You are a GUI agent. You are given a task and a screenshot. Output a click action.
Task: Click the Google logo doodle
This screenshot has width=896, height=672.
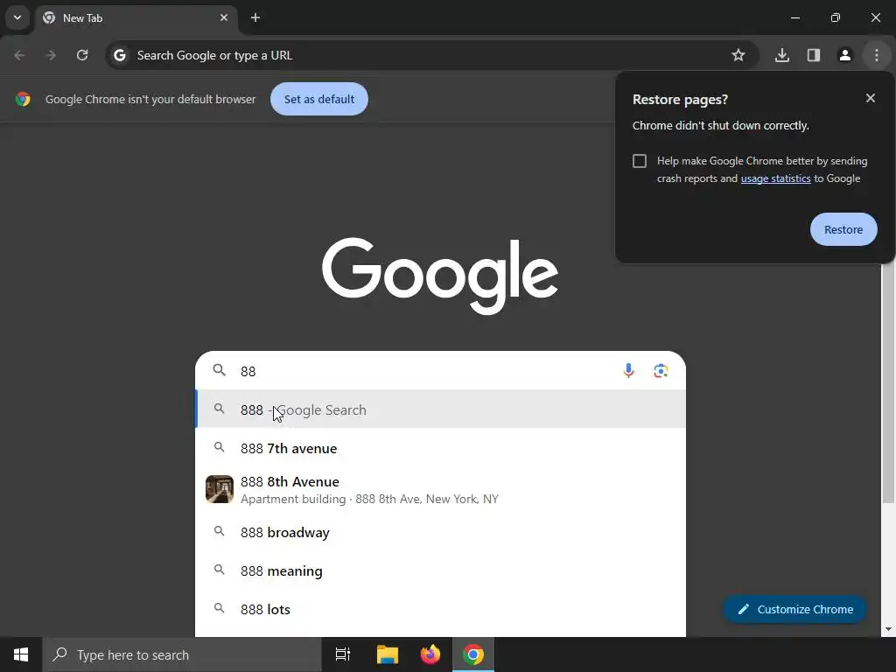[x=440, y=276]
